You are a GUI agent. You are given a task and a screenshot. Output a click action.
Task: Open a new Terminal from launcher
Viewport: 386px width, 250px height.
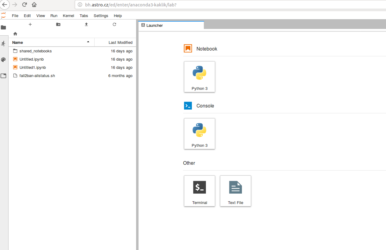200,191
